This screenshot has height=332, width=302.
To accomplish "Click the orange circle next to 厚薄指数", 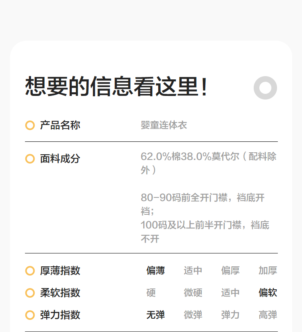I will [x=30, y=271].
